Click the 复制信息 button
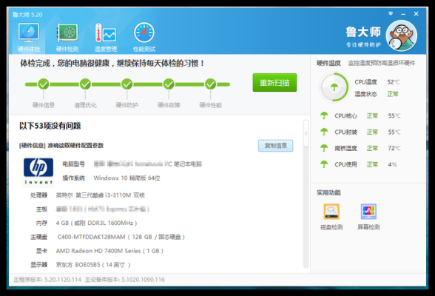 275,146
